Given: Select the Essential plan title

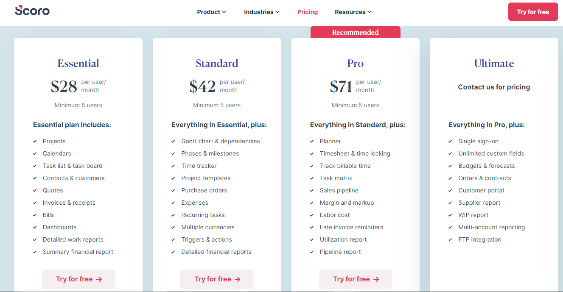Looking at the screenshot, I should click(x=78, y=63).
